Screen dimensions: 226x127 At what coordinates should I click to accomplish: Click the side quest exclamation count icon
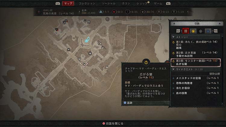pyautogui.click(x=127, y=12)
